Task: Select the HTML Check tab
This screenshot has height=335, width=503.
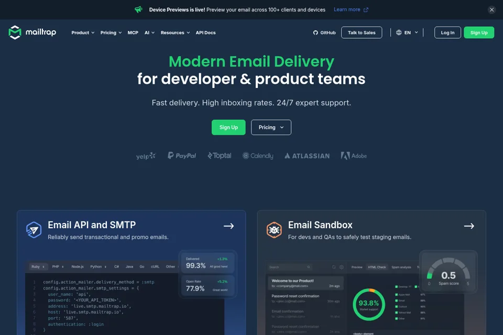Action: pyautogui.click(x=377, y=267)
